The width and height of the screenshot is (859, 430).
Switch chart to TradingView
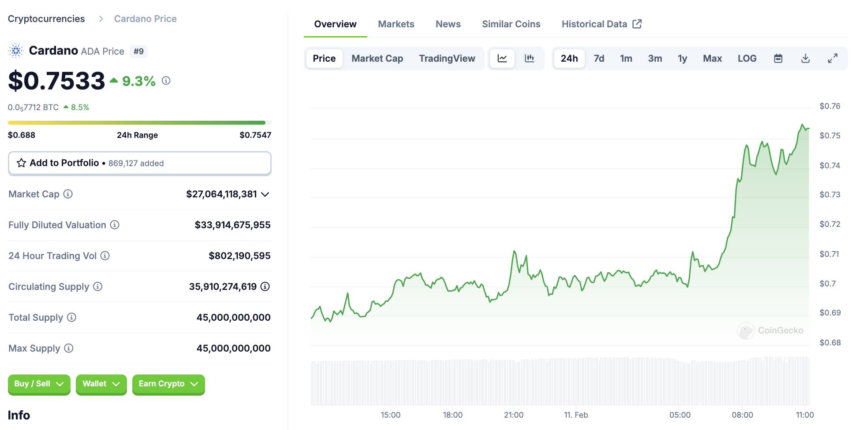pos(447,58)
